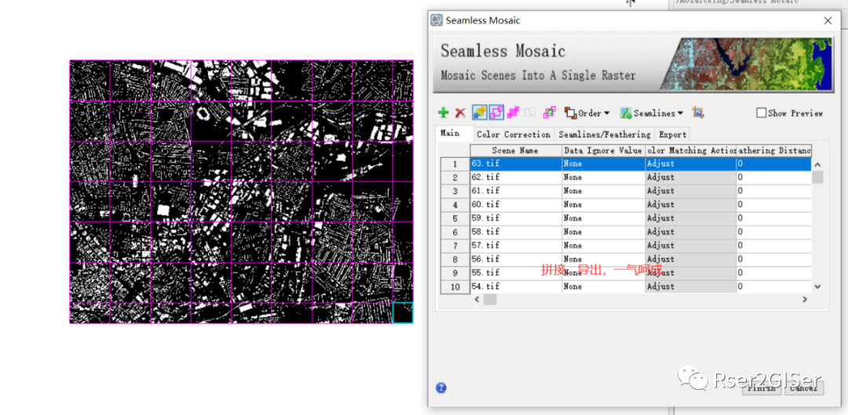Open the Order dropdown menu
The width and height of the screenshot is (848, 415).
point(587,113)
